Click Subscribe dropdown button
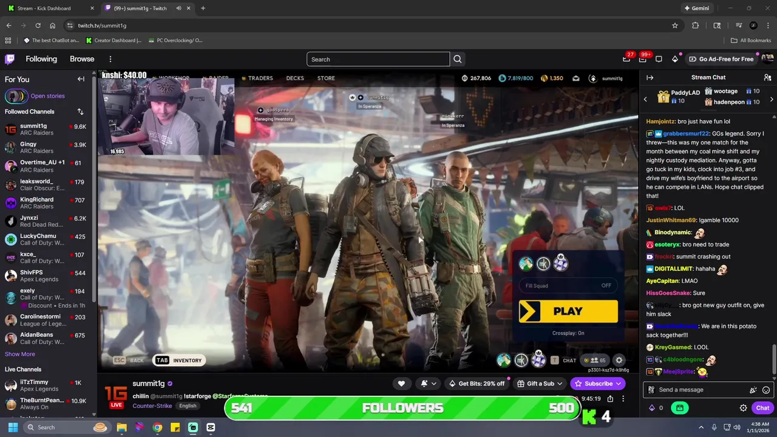 (x=598, y=384)
